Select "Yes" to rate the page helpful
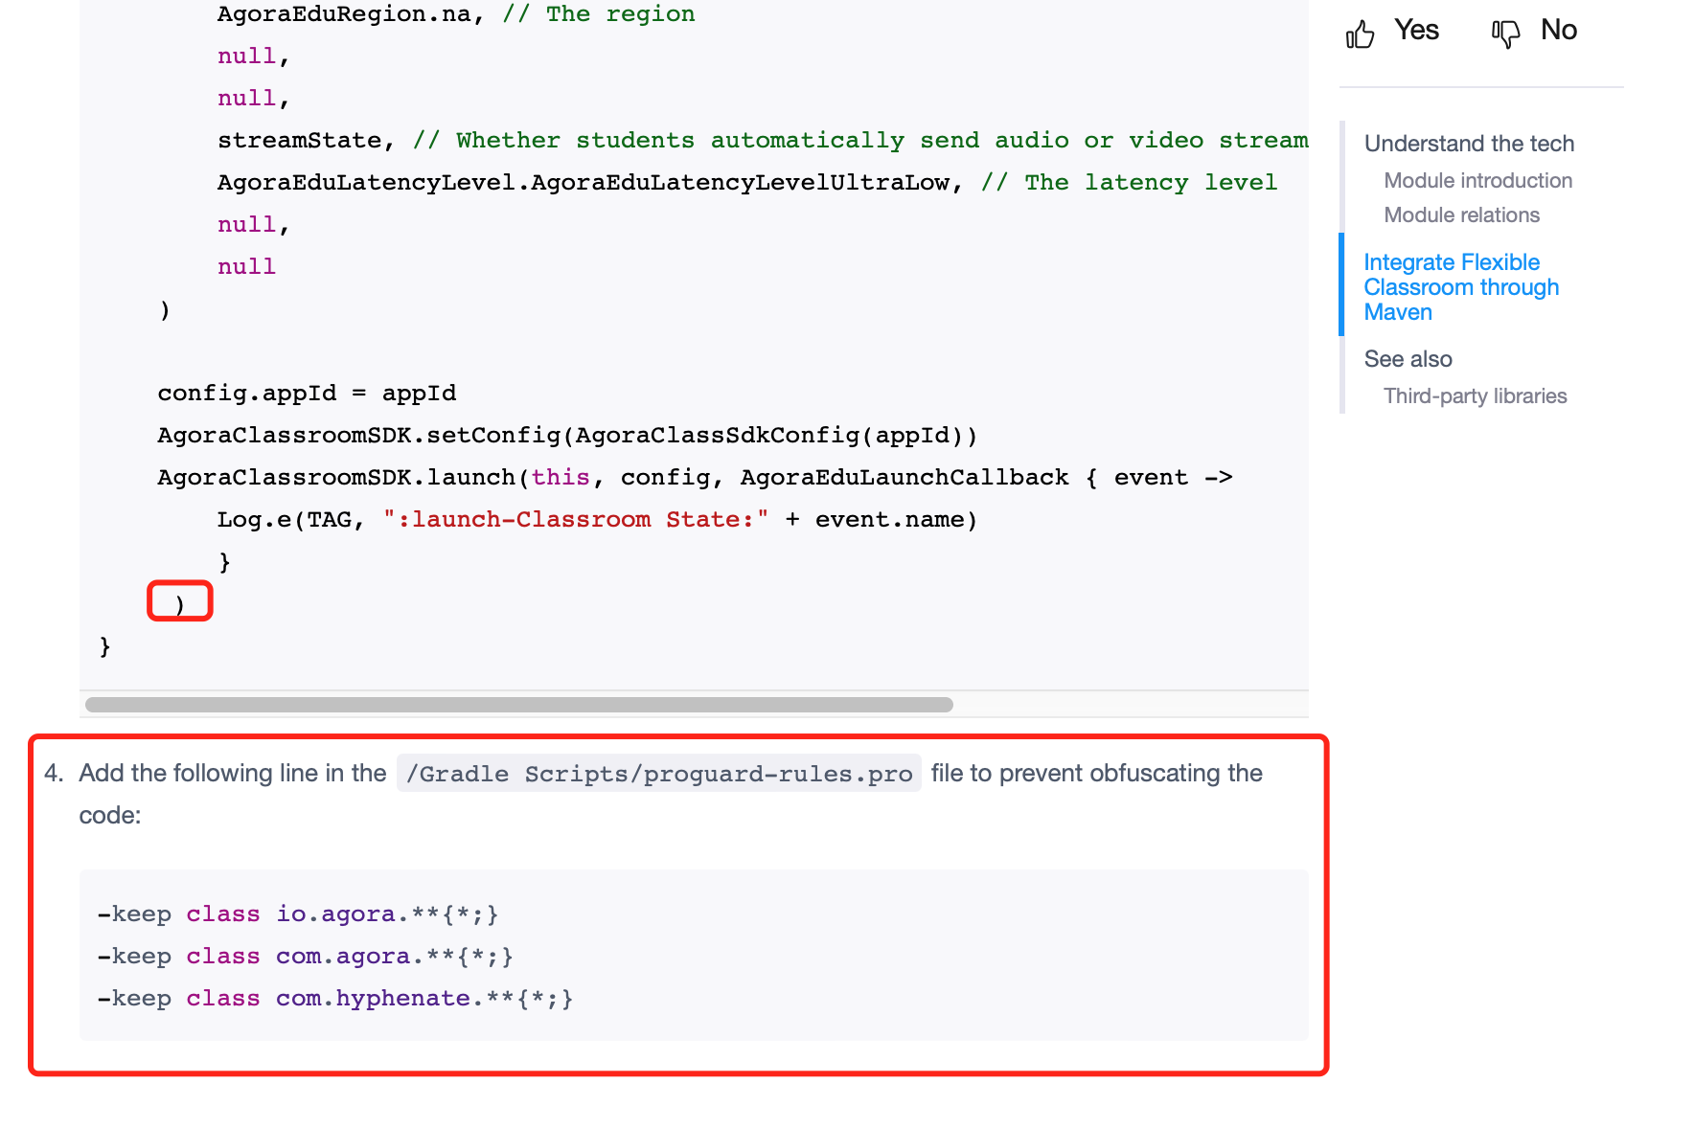 click(1416, 30)
